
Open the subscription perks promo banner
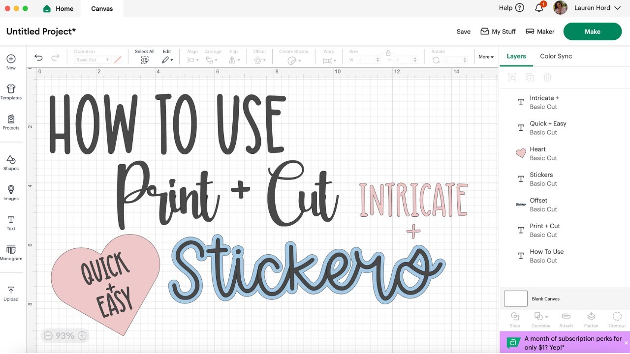click(564, 342)
